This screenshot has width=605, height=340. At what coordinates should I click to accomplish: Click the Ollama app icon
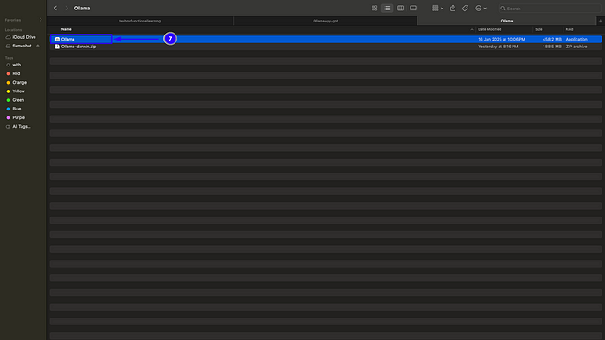(57, 39)
